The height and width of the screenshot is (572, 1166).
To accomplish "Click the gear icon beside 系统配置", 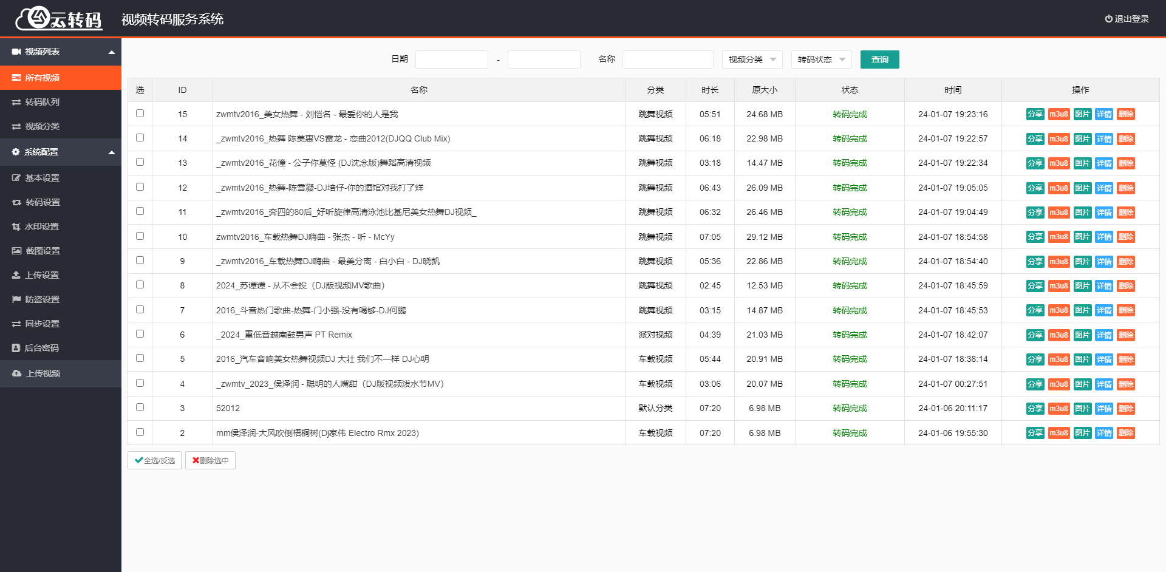I will coord(16,152).
